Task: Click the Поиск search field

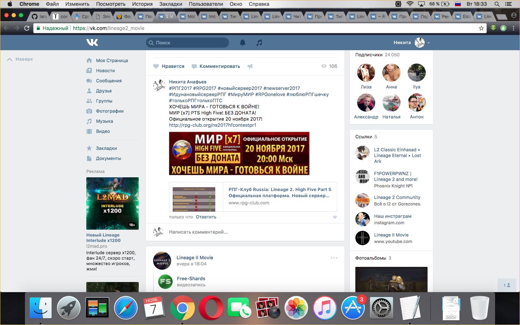Action: [x=187, y=43]
